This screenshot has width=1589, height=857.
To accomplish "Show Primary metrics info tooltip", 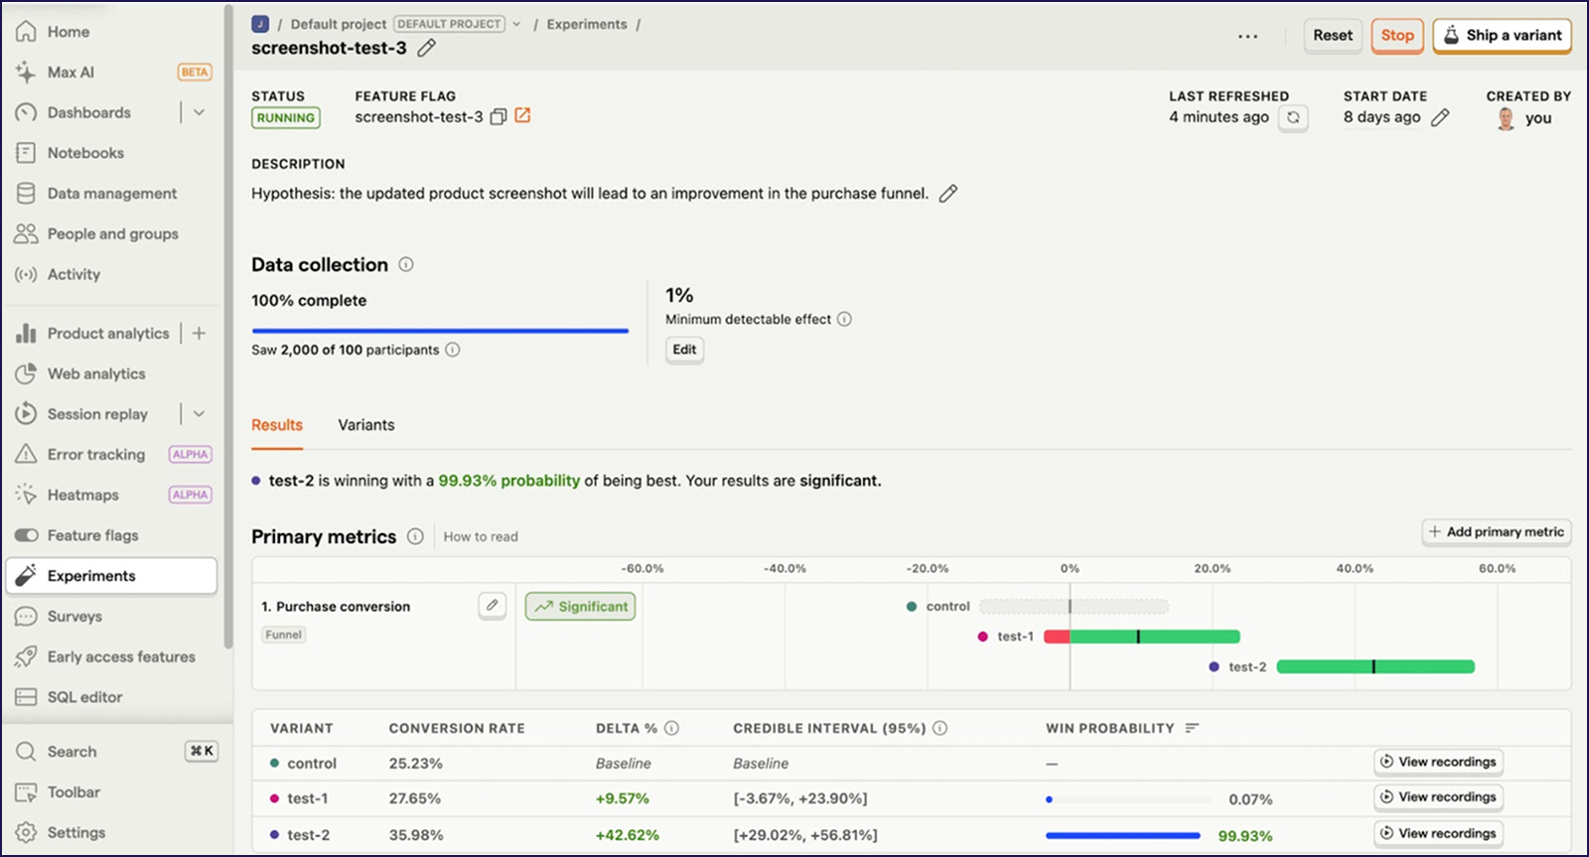I will pyautogui.click(x=415, y=536).
